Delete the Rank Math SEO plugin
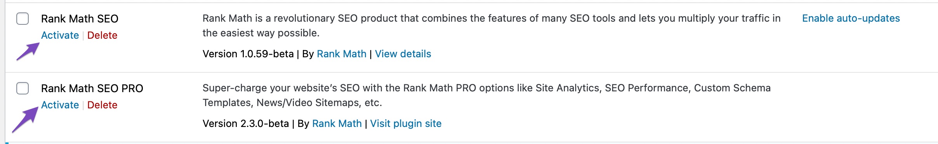Screen dimensions: 938x144 point(102,35)
